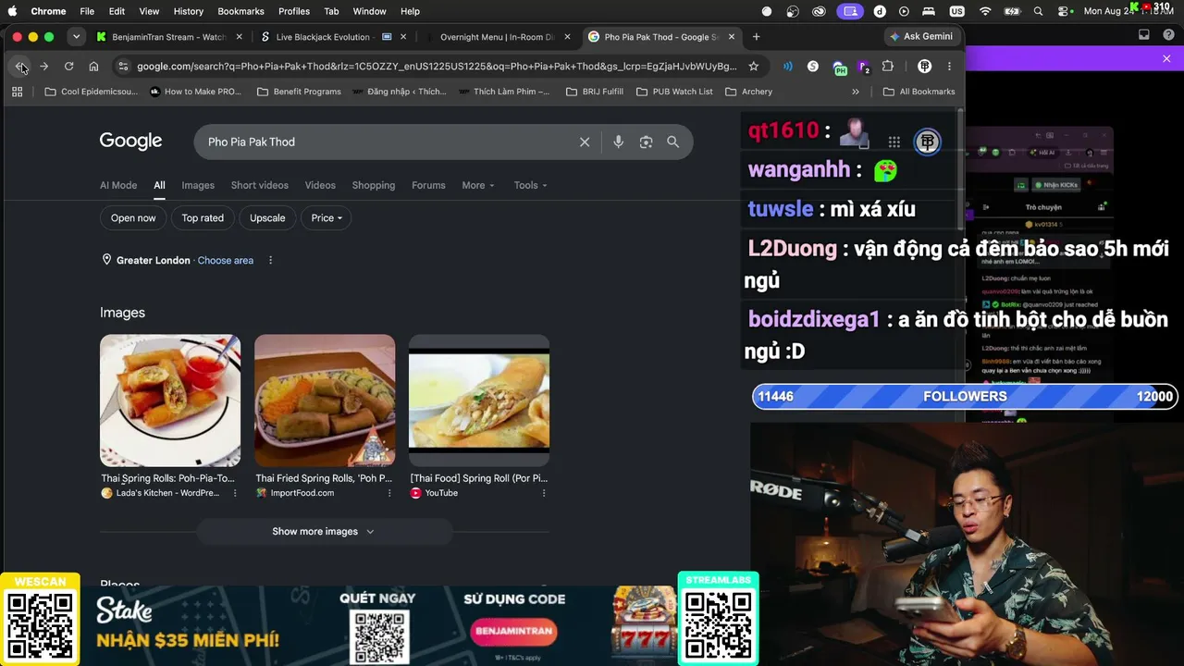The height and width of the screenshot is (666, 1184).
Task: Open the Chrome Extensions puzzle icon
Action: click(888, 67)
